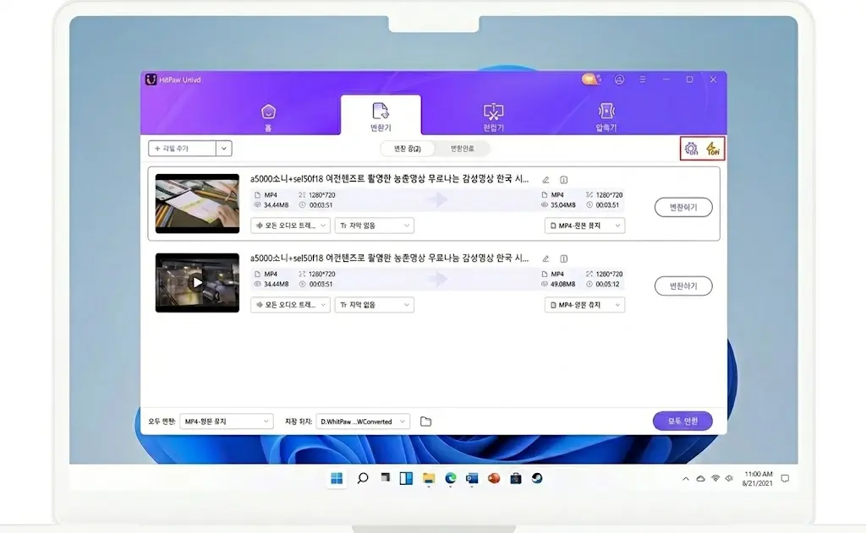Open the info icon on second video

[564, 258]
